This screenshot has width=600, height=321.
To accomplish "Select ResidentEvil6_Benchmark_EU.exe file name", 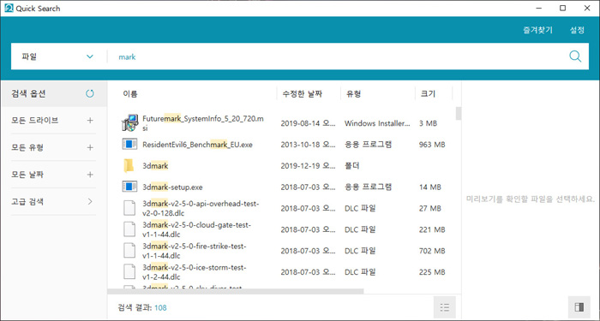I will tap(197, 145).
